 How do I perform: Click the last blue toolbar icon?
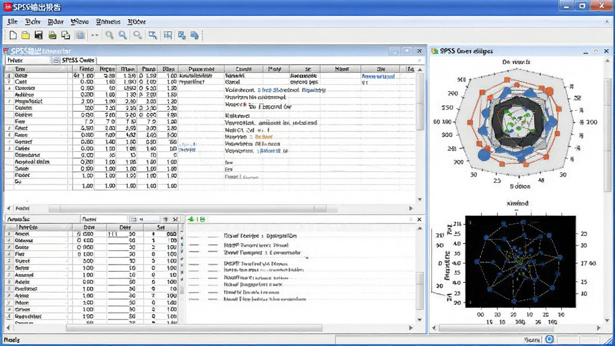[195, 35]
